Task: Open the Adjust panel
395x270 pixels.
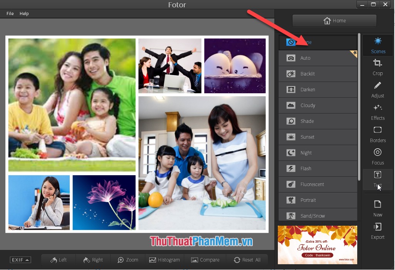Action: click(378, 90)
